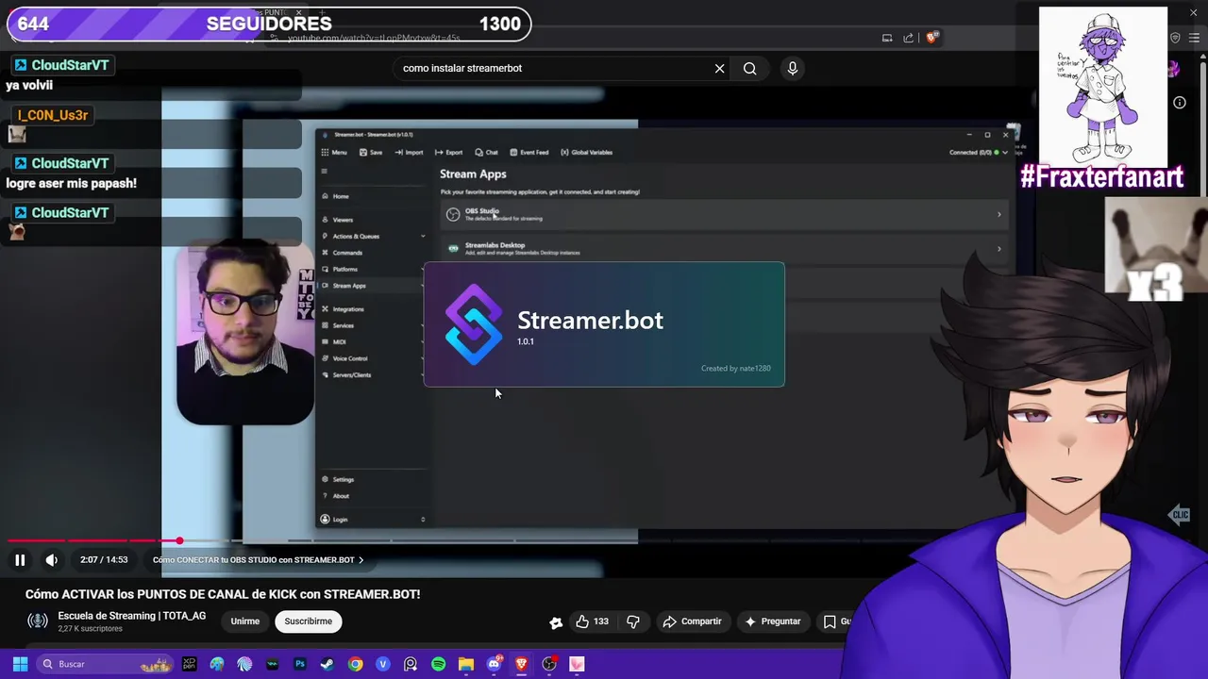Image resolution: width=1208 pixels, height=679 pixels.
Task: Share the video via Compartir
Action: 692,621
